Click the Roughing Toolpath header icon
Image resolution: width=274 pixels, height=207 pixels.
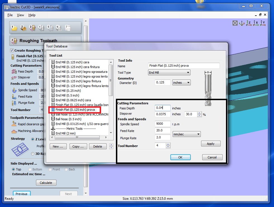click(x=14, y=41)
